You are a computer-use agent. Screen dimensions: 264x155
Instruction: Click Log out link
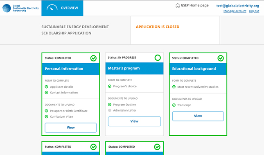pos(254,11)
